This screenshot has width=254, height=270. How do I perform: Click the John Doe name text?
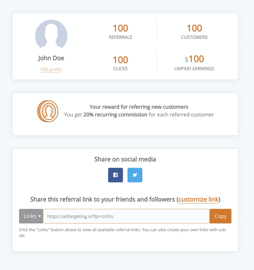51,58
